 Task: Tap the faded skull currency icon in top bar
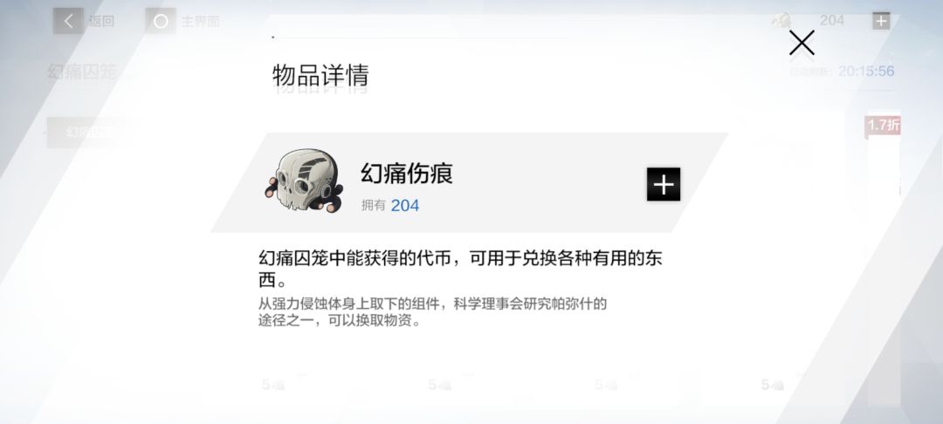(x=781, y=20)
